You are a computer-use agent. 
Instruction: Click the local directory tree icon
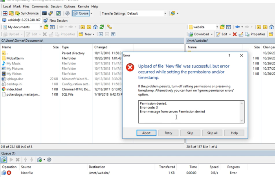coord(110,27)
